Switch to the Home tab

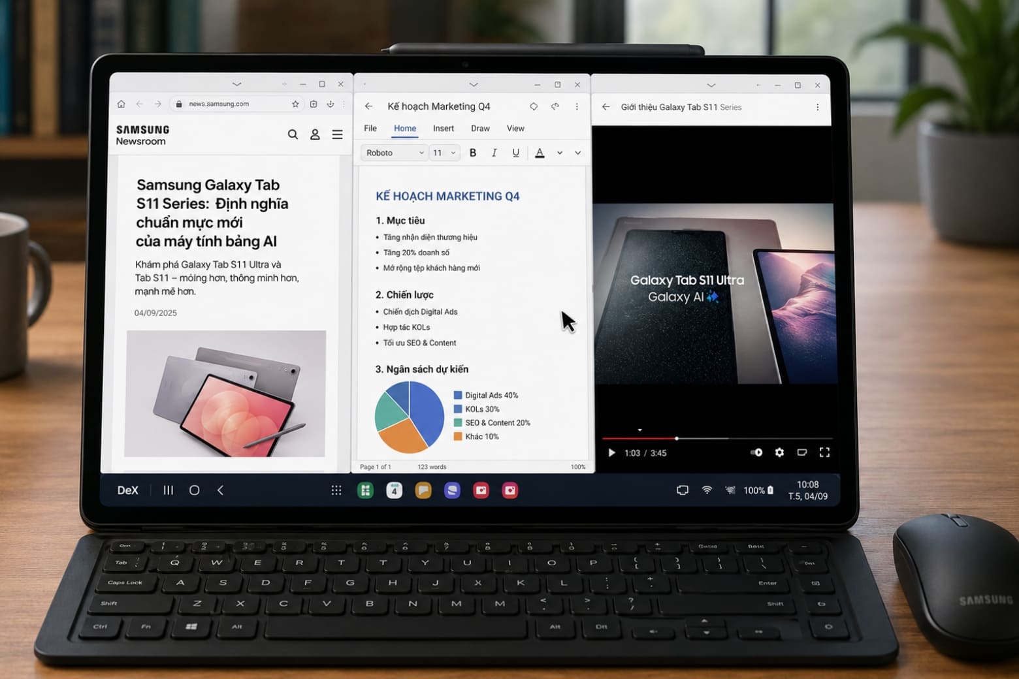(x=405, y=129)
